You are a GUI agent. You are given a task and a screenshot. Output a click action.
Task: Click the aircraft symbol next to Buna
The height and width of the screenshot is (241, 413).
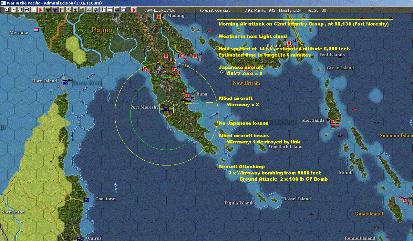(193, 93)
